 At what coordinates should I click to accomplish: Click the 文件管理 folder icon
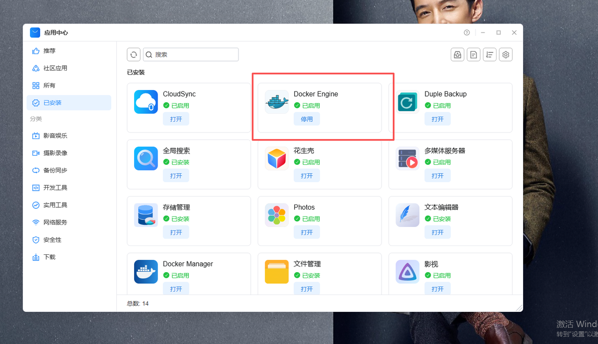pyautogui.click(x=277, y=272)
